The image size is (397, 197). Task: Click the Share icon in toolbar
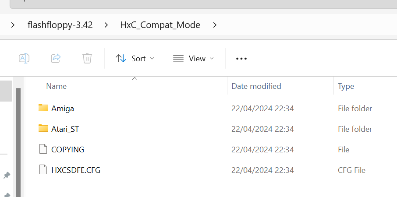pos(56,58)
